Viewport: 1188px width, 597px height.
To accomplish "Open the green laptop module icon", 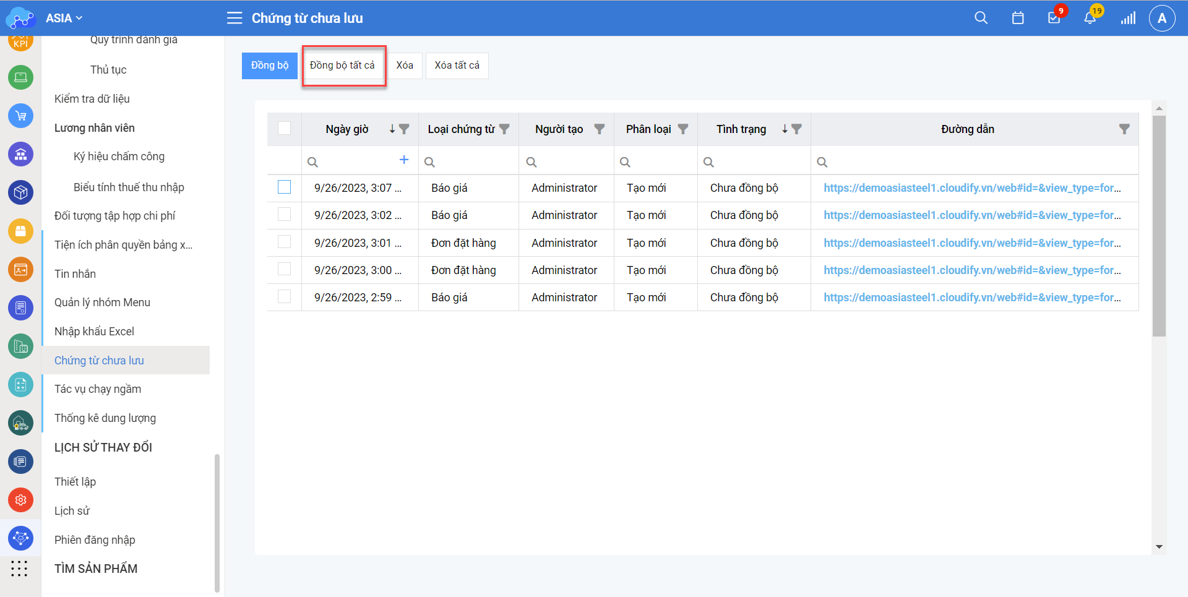I will (20, 77).
